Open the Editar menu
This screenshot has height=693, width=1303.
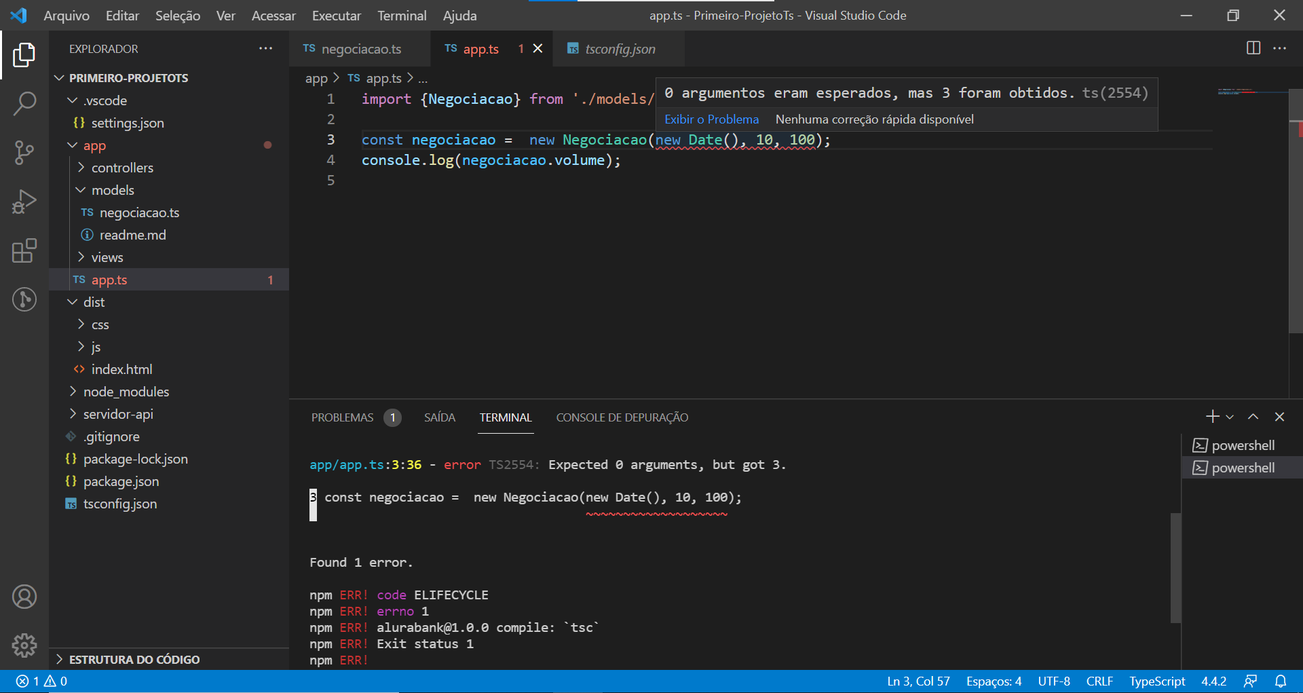pos(122,15)
